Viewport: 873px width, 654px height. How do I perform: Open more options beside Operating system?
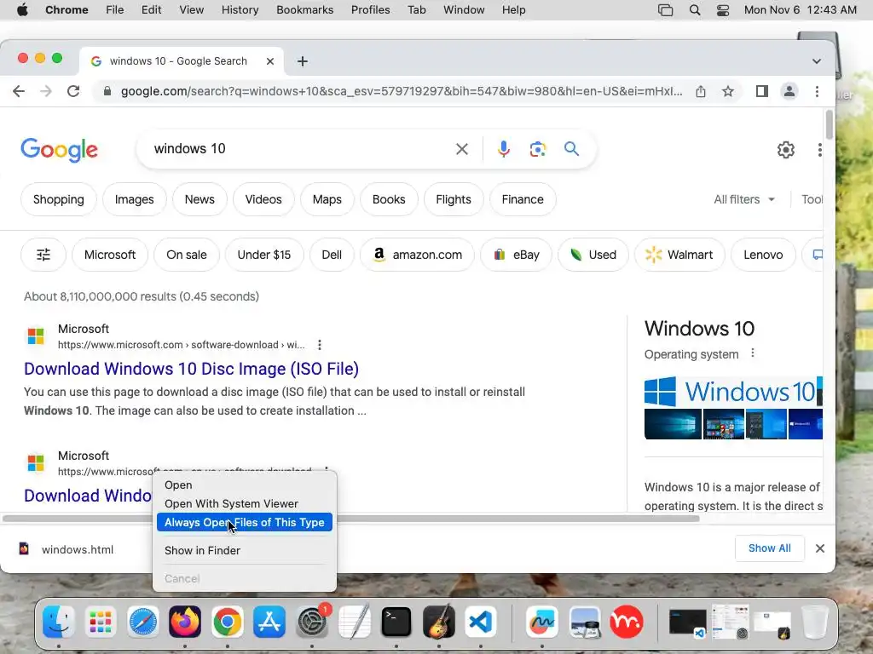pos(753,353)
